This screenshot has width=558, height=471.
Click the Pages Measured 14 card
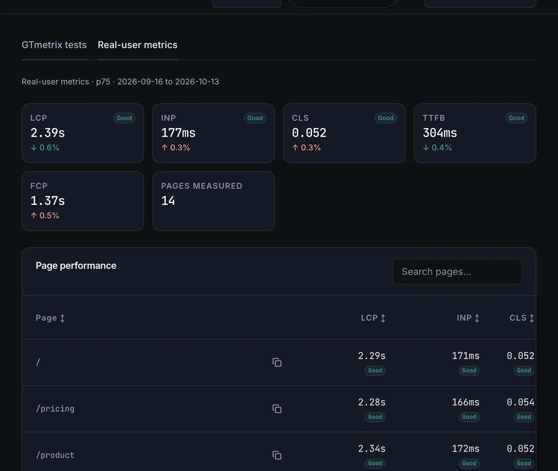coord(214,201)
